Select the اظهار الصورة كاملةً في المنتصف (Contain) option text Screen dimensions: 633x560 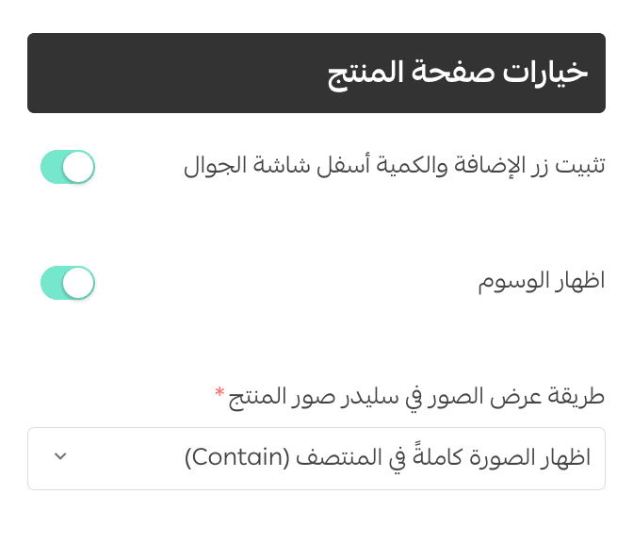pos(386,458)
